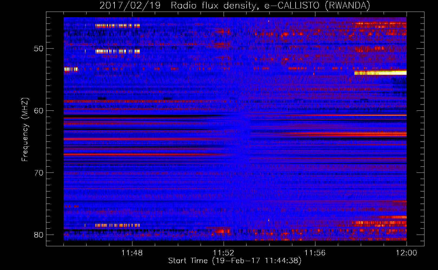Select the 11:56 time tick label
438x270 pixels.
click(x=315, y=253)
